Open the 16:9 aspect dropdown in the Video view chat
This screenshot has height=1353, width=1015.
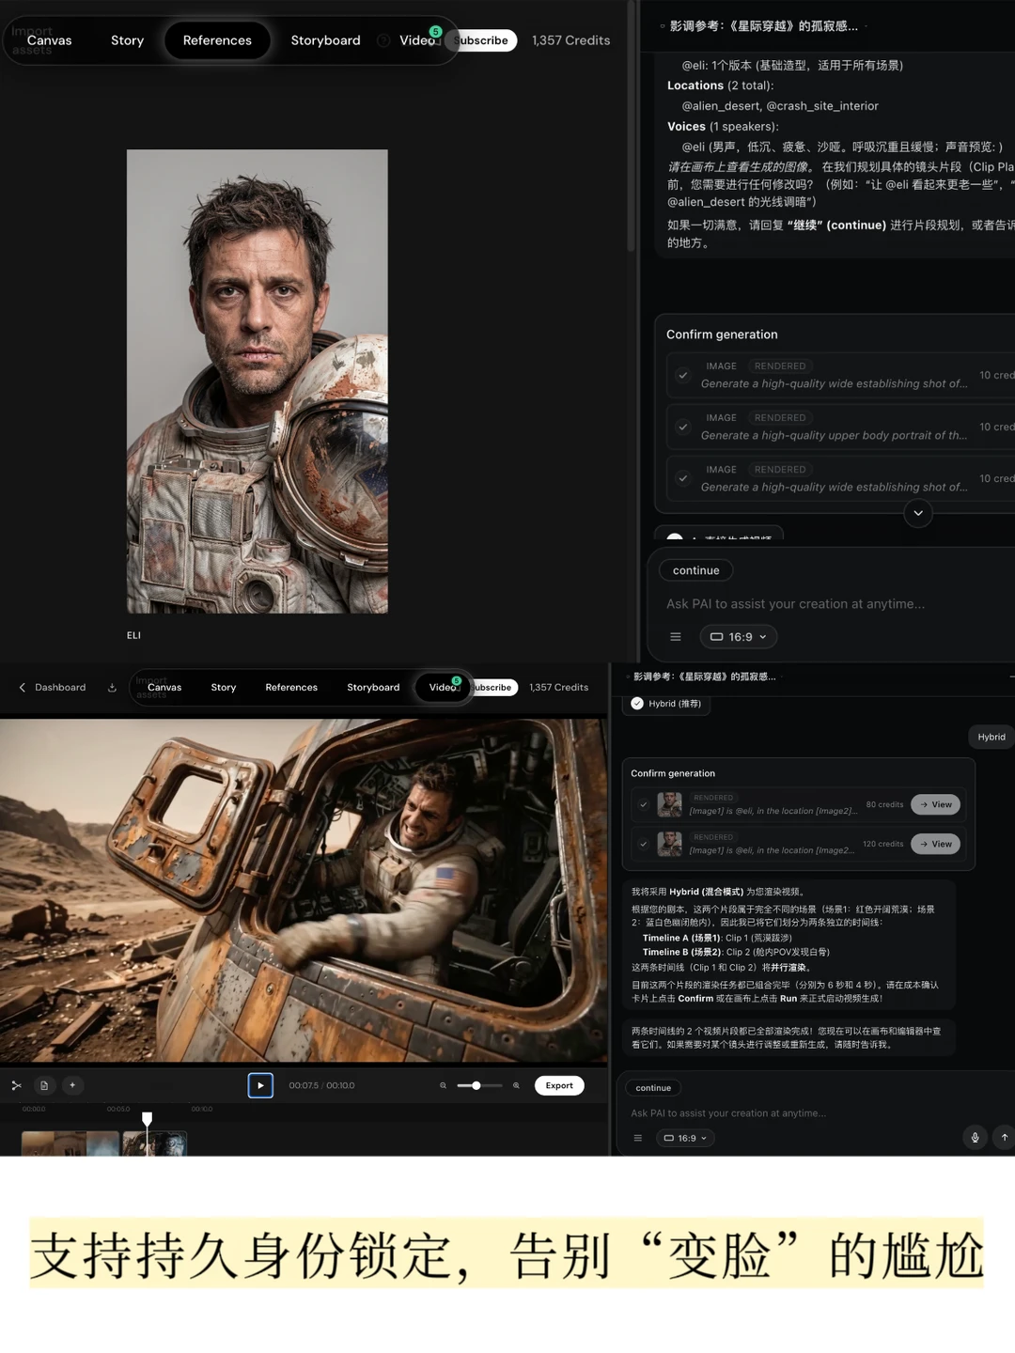pyautogui.click(x=685, y=1138)
